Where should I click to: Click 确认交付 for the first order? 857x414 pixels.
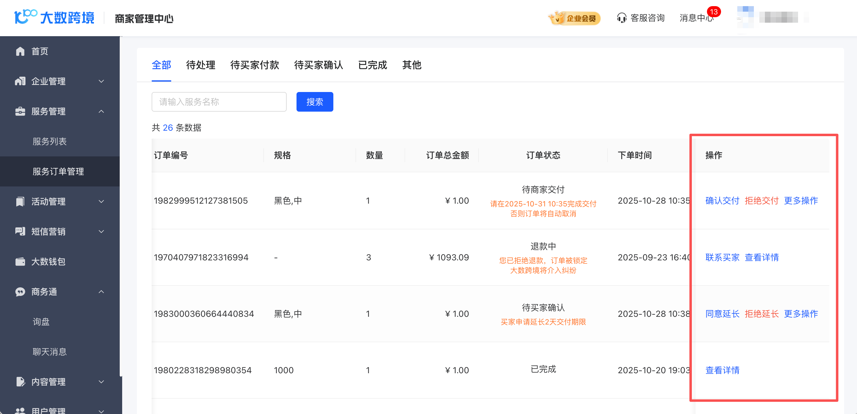pos(722,200)
